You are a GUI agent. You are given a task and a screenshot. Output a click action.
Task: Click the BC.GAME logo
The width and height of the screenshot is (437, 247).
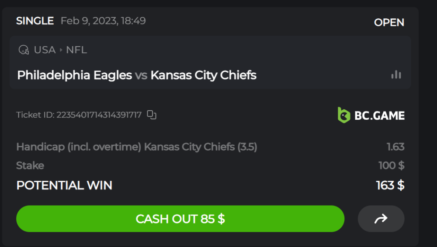pos(371,115)
